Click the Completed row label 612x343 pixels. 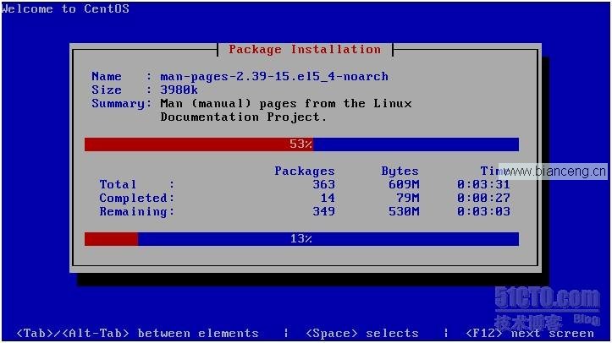136,198
